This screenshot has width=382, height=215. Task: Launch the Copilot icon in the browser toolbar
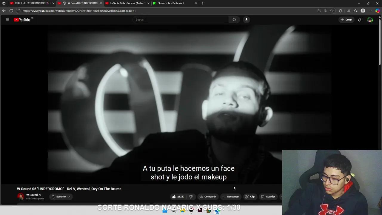pyautogui.click(x=378, y=11)
